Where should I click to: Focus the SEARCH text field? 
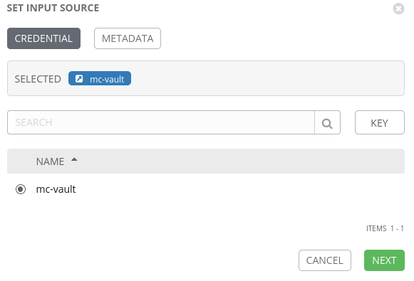[161, 122]
